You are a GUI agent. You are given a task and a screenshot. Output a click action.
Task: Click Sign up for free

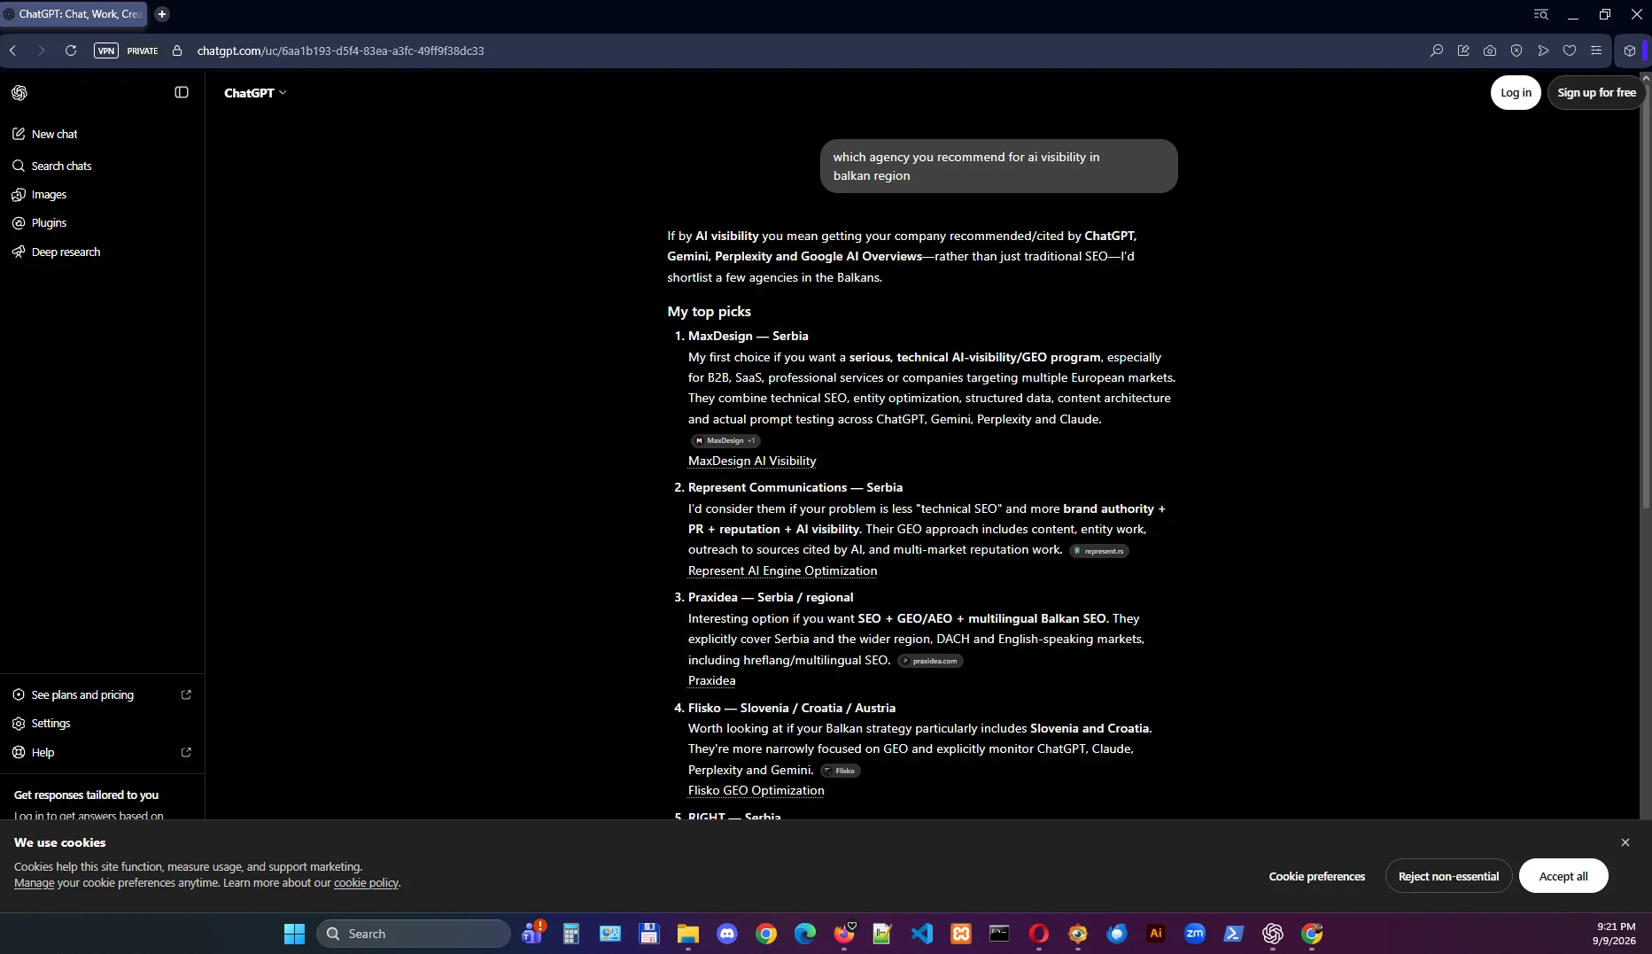pyautogui.click(x=1596, y=92)
